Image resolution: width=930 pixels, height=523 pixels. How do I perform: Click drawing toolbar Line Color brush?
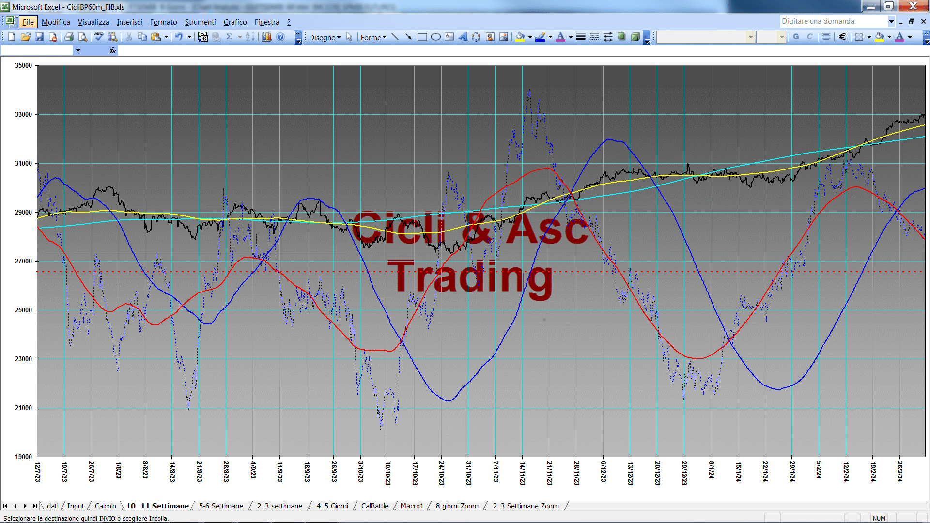pyautogui.click(x=540, y=37)
